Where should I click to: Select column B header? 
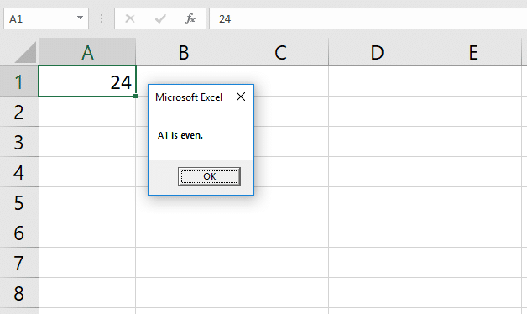pyautogui.click(x=184, y=52)
